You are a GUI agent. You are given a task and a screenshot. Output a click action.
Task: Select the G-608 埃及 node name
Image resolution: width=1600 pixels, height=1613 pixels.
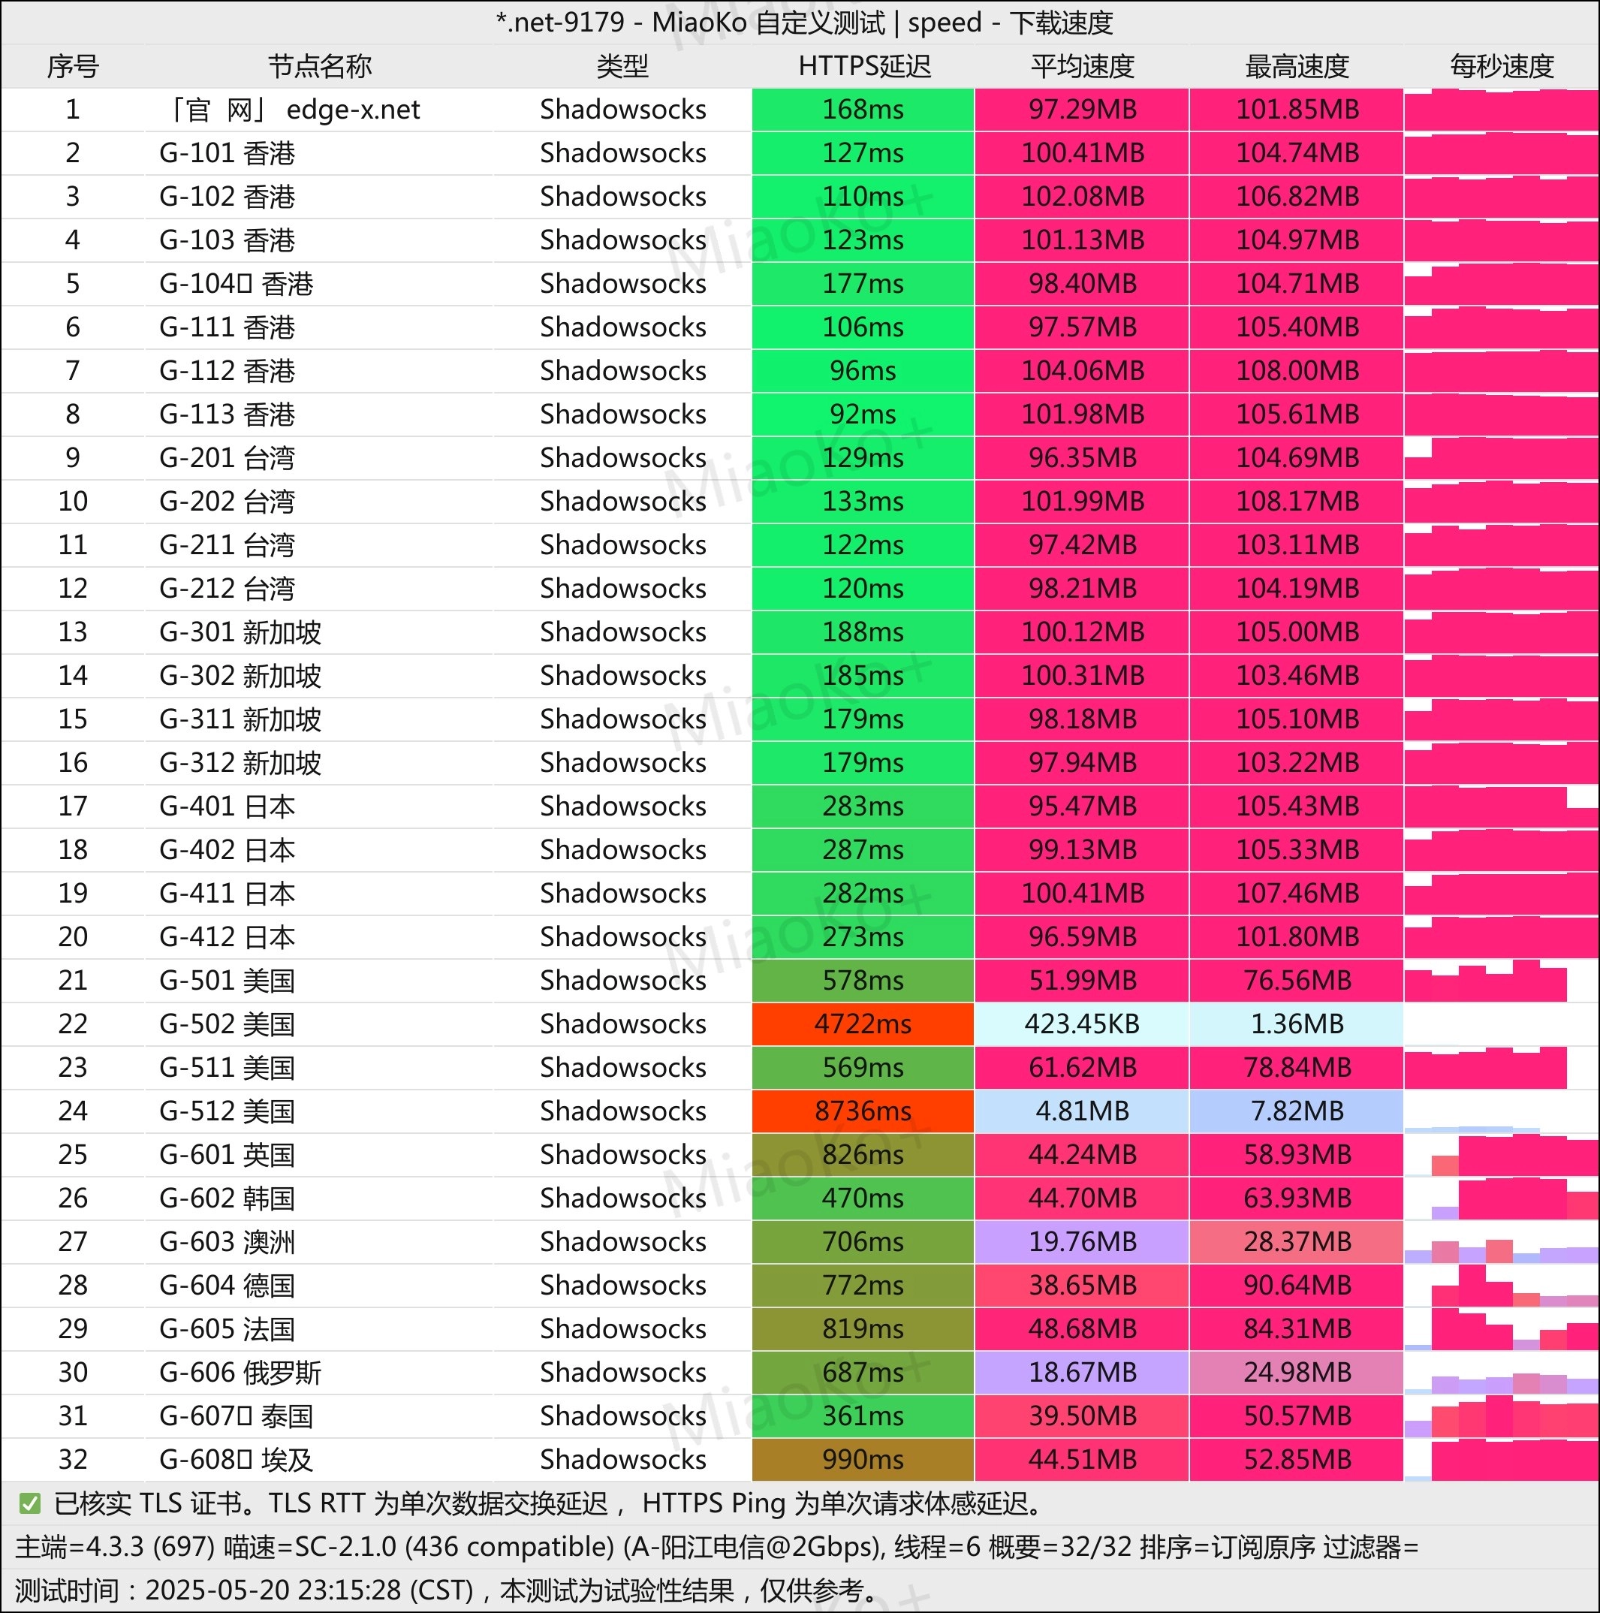[237, 1459]
